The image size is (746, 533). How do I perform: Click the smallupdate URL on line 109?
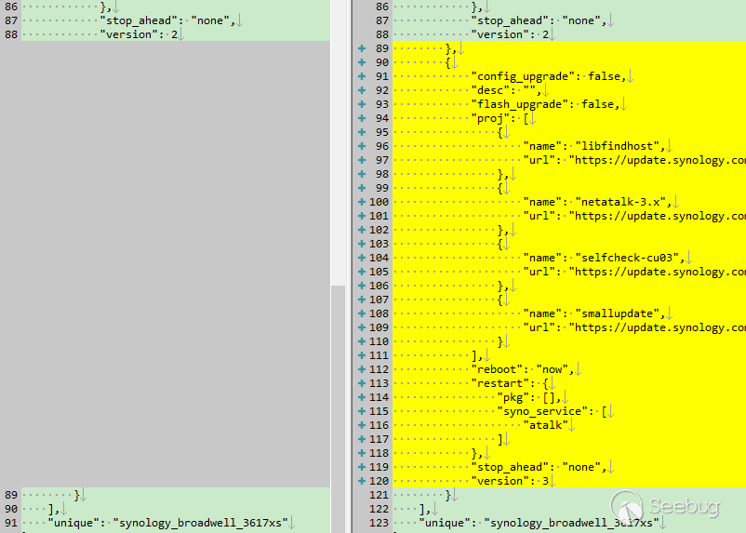[x=656, y=327]
